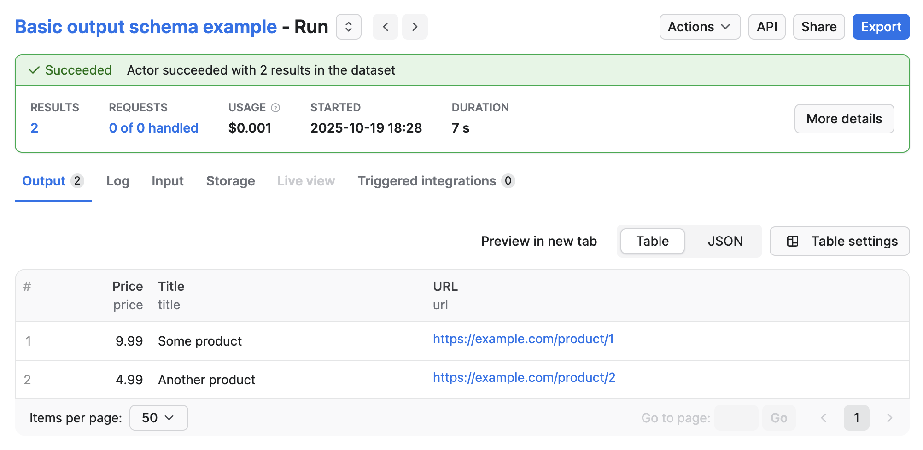
Task: Switch output view to JSON
Action: click(724, 241)
